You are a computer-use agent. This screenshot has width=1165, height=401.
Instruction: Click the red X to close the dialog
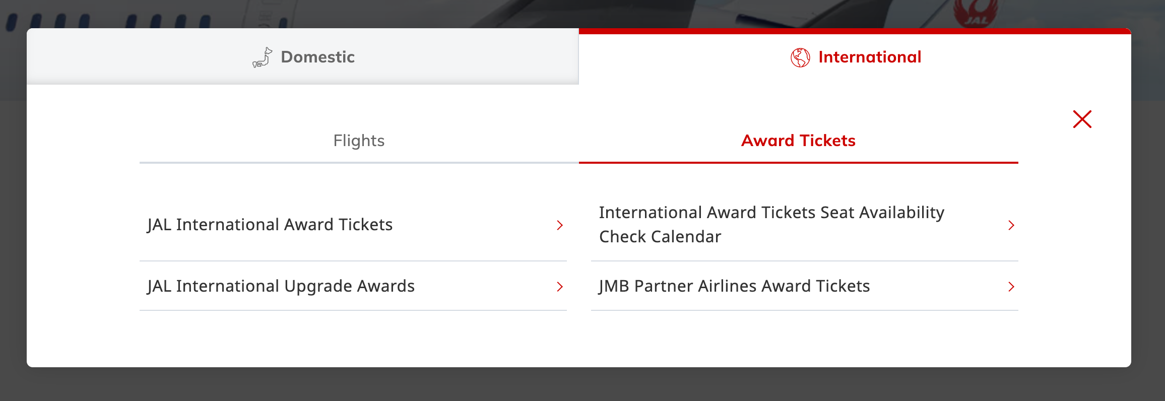(1082, 119)
